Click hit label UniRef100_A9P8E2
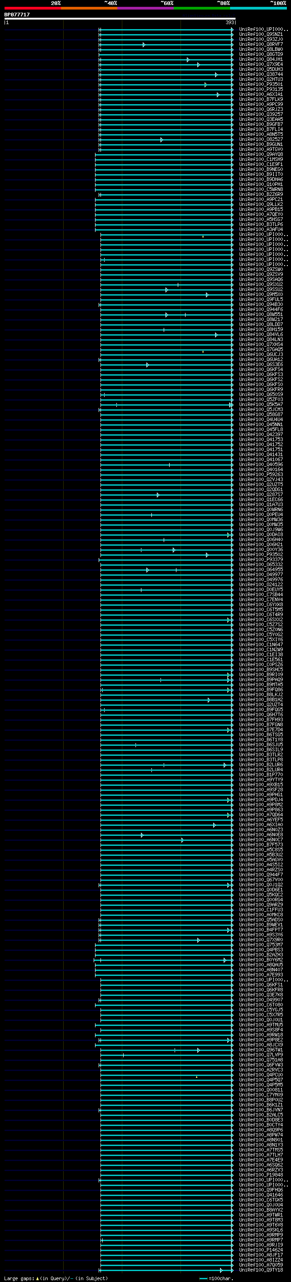Image resolution: width=291 pixels, height=1282 pixels. coord(261,1040)
